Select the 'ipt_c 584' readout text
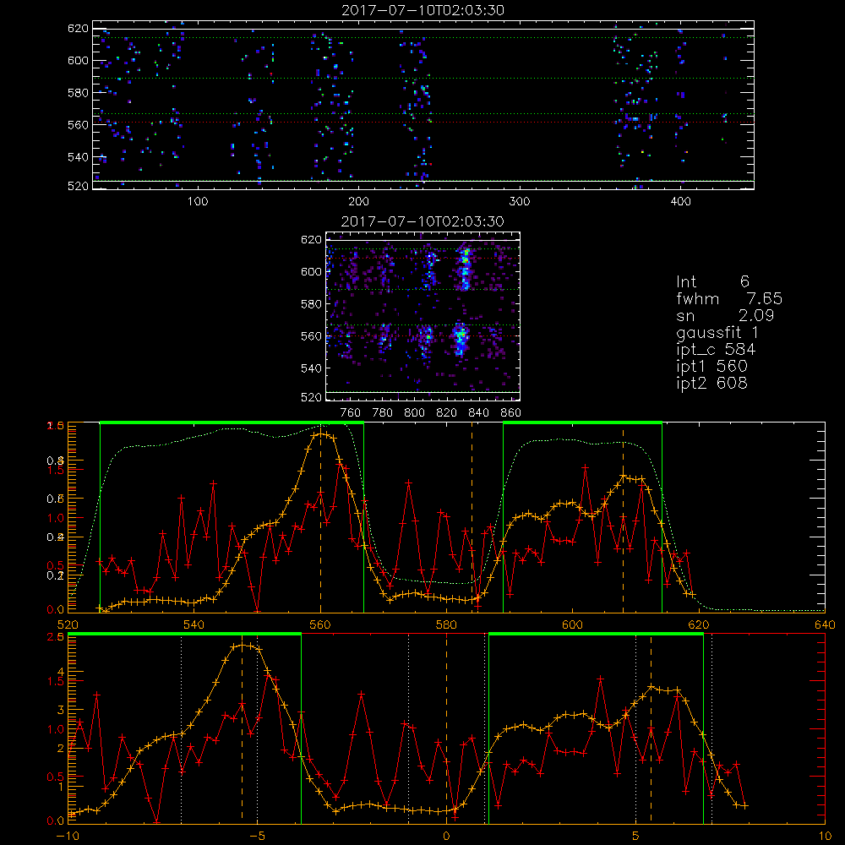 [716, 350]
